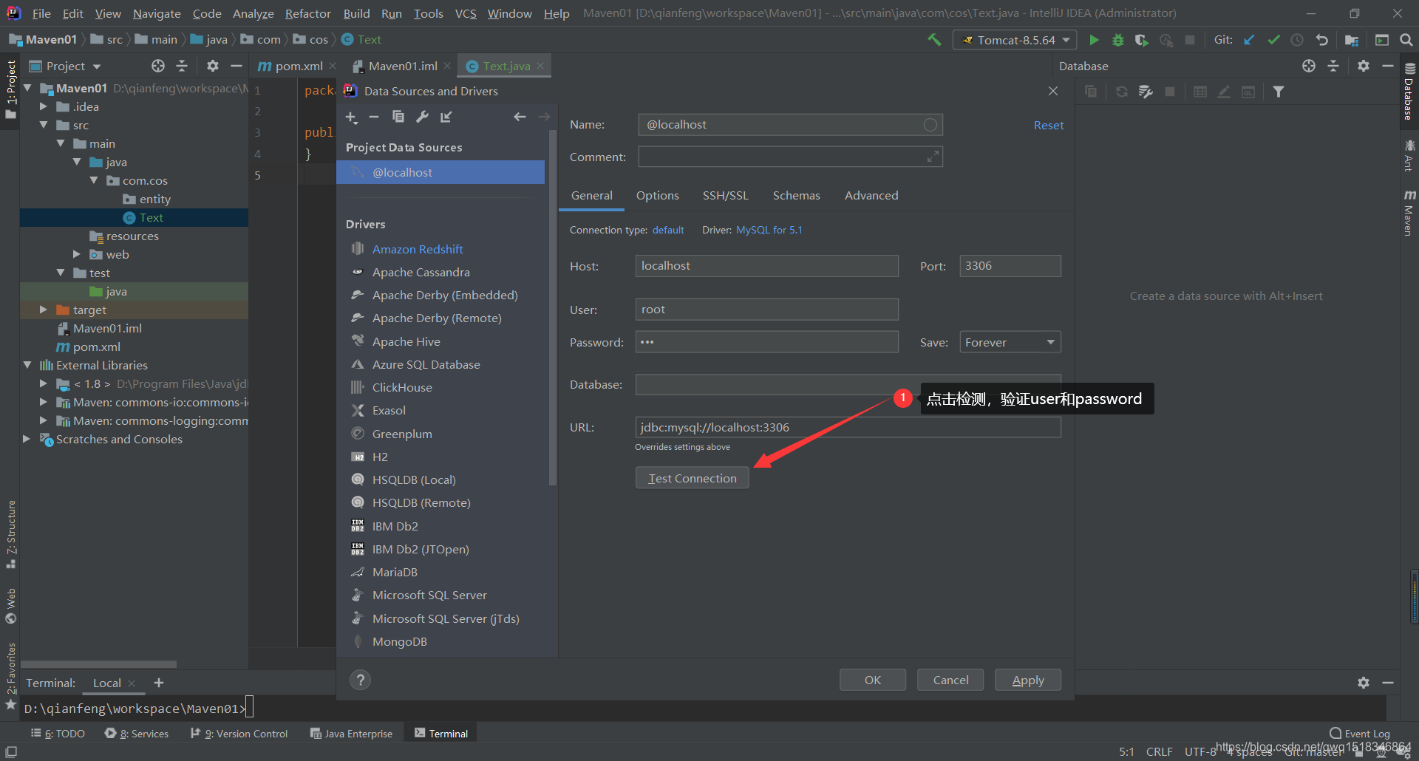Collapse the External Libraries node
The height and width of the screenshot is (761, 1419).
pos(27,365)
